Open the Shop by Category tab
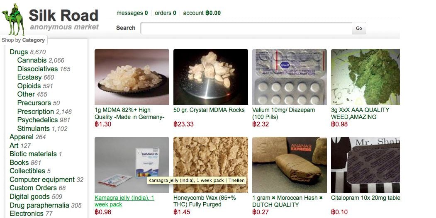 (23, 40)
